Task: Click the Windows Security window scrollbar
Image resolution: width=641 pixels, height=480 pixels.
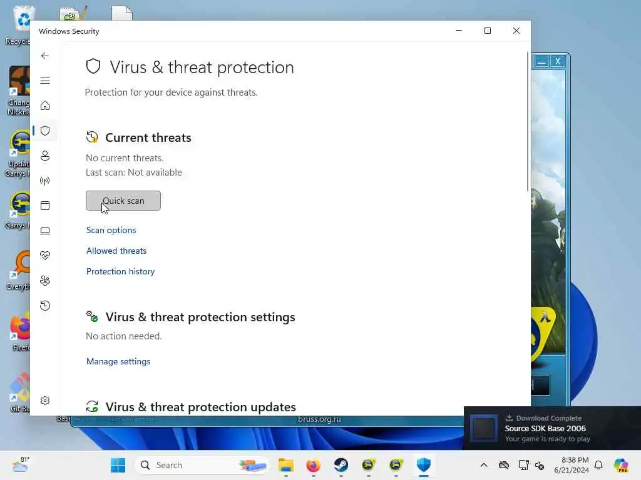Action: click(x=528, y=121)
